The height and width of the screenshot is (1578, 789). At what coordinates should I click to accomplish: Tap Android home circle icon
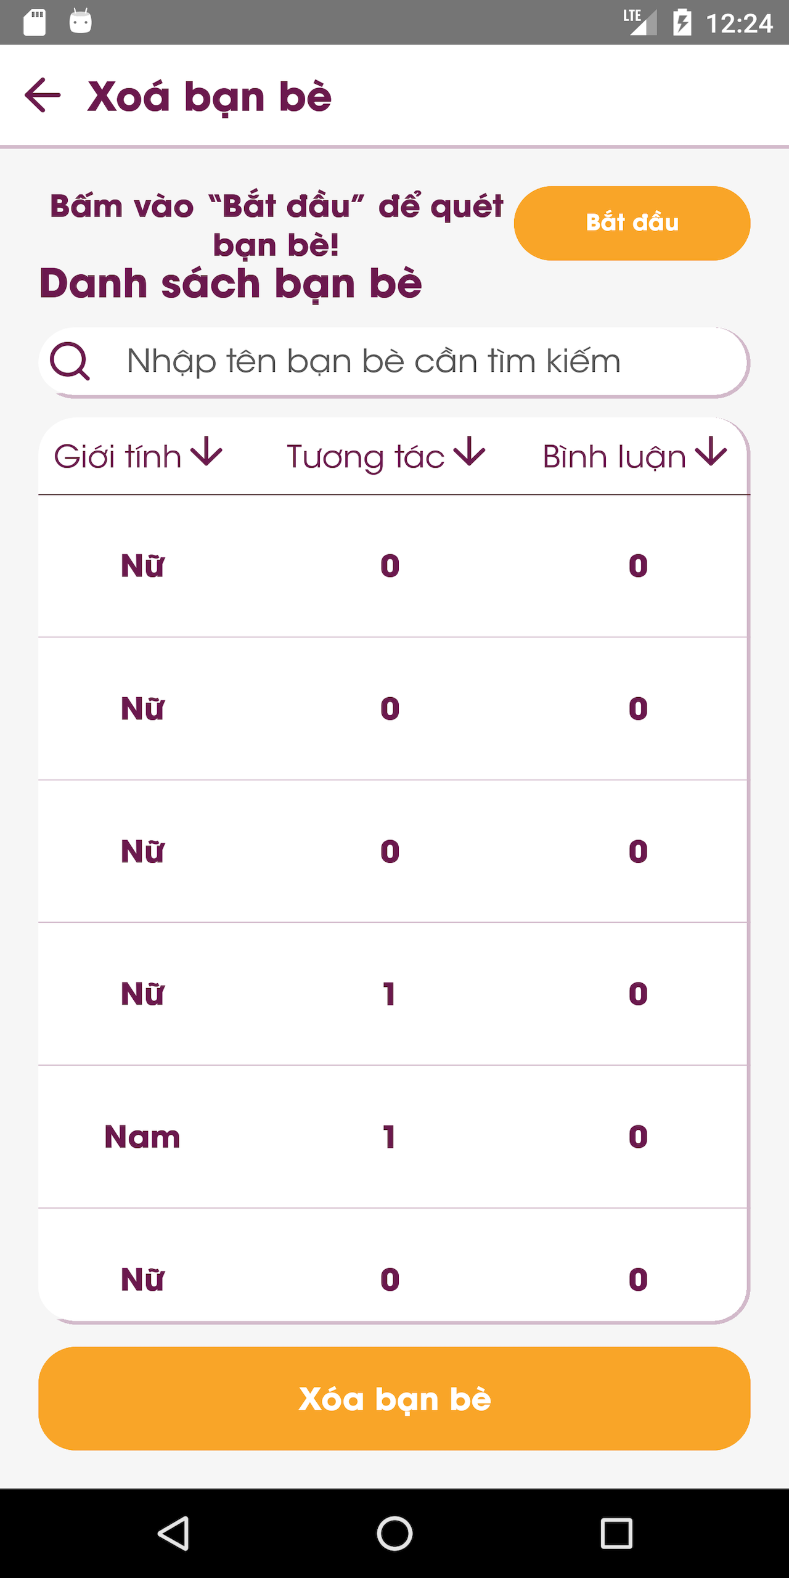394,1533
